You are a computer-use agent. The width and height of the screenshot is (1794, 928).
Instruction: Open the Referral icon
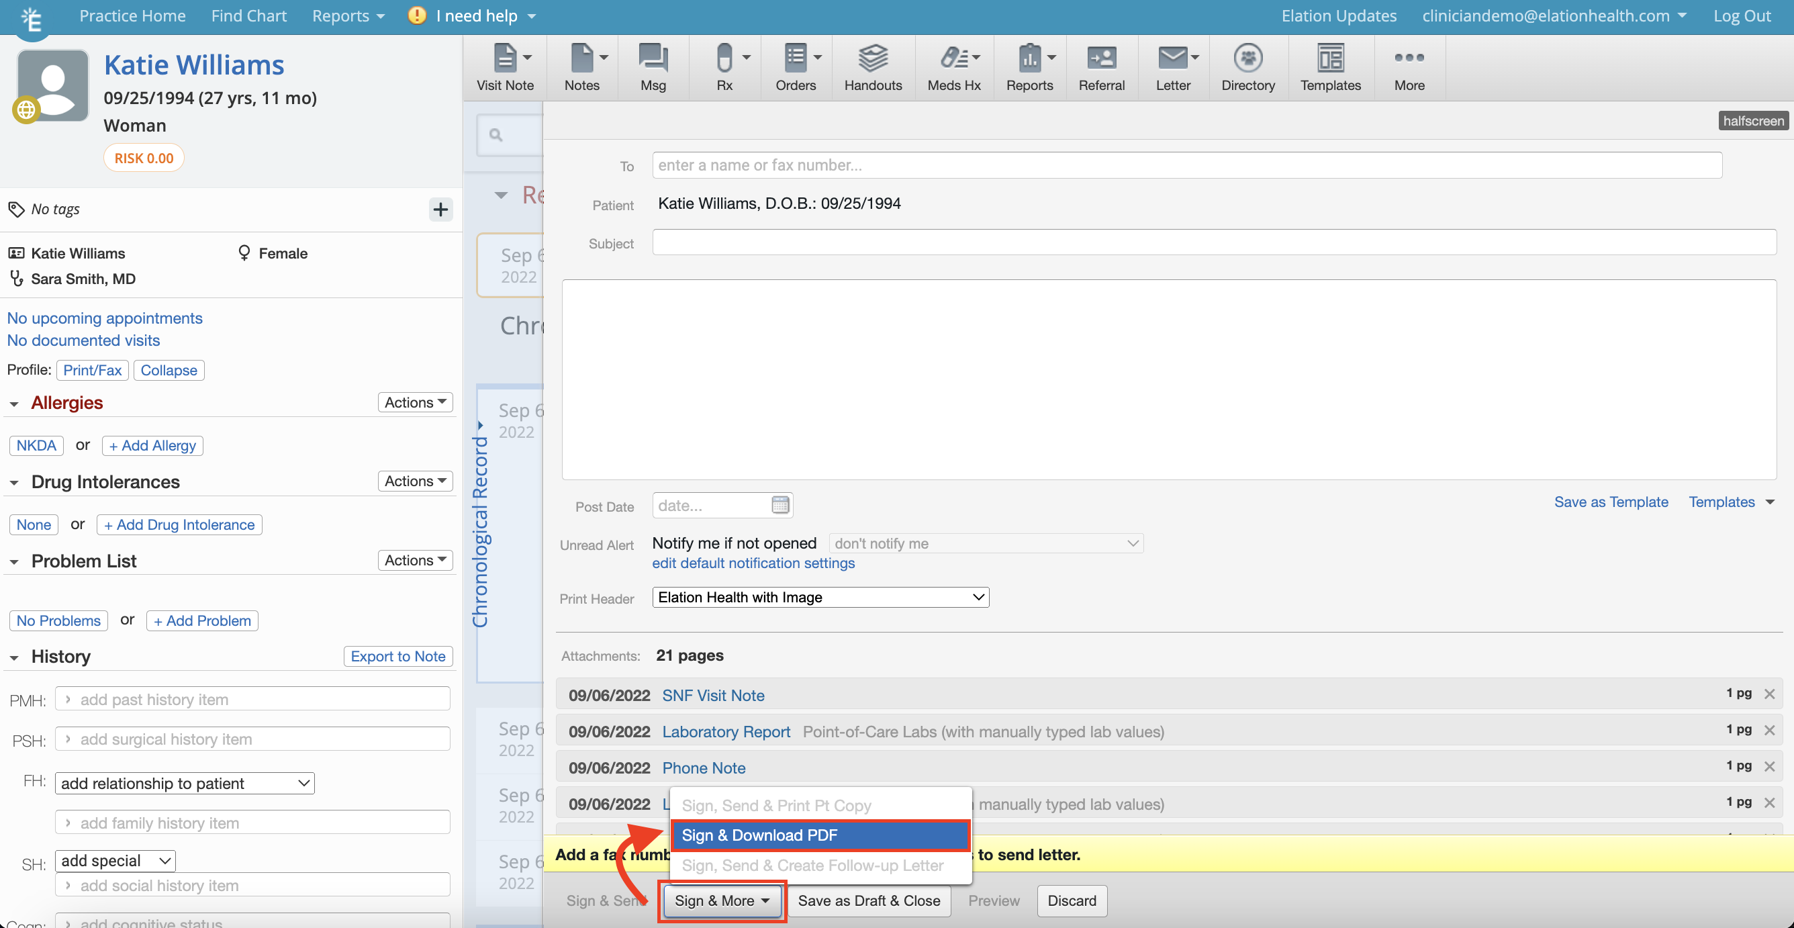coord(1100,58)
